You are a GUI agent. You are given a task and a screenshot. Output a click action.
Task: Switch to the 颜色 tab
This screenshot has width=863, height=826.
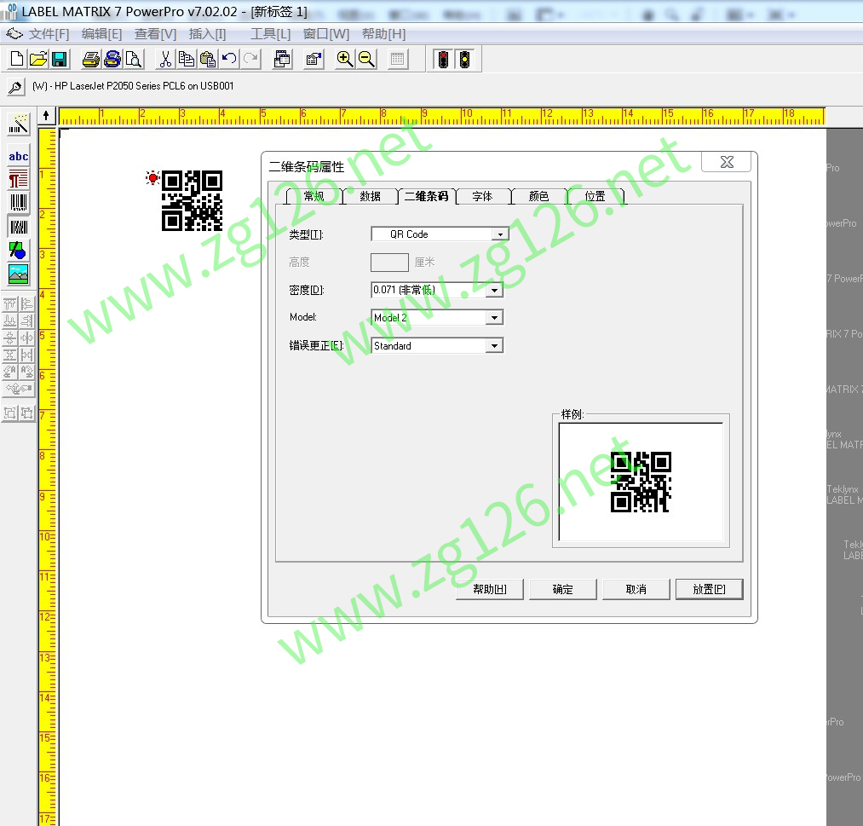(538, 197)
